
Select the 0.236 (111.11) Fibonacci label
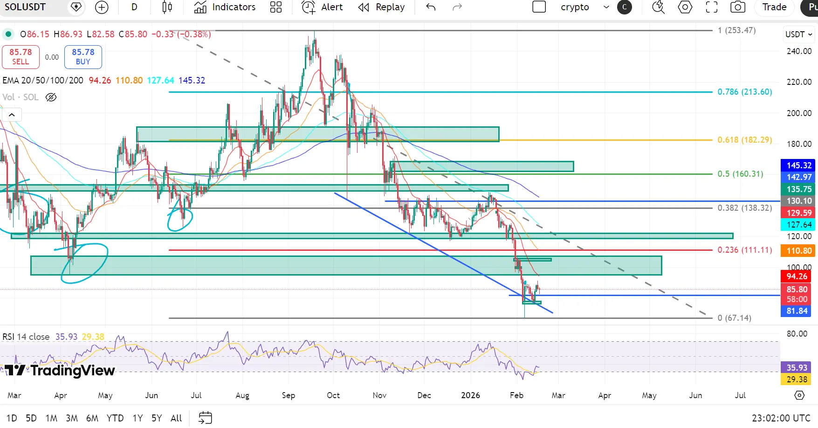745,250
